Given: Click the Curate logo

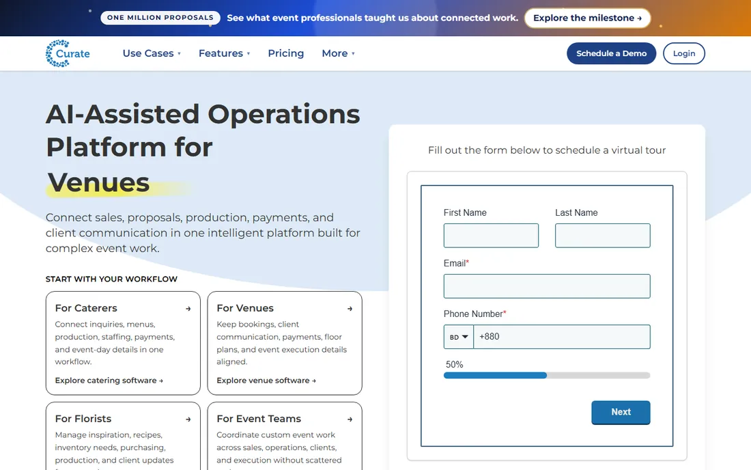Looking at the screenshot, I should (68, 53).
